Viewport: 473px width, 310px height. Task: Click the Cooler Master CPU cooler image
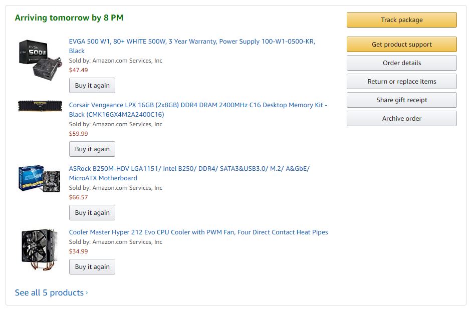pos(40,249)
